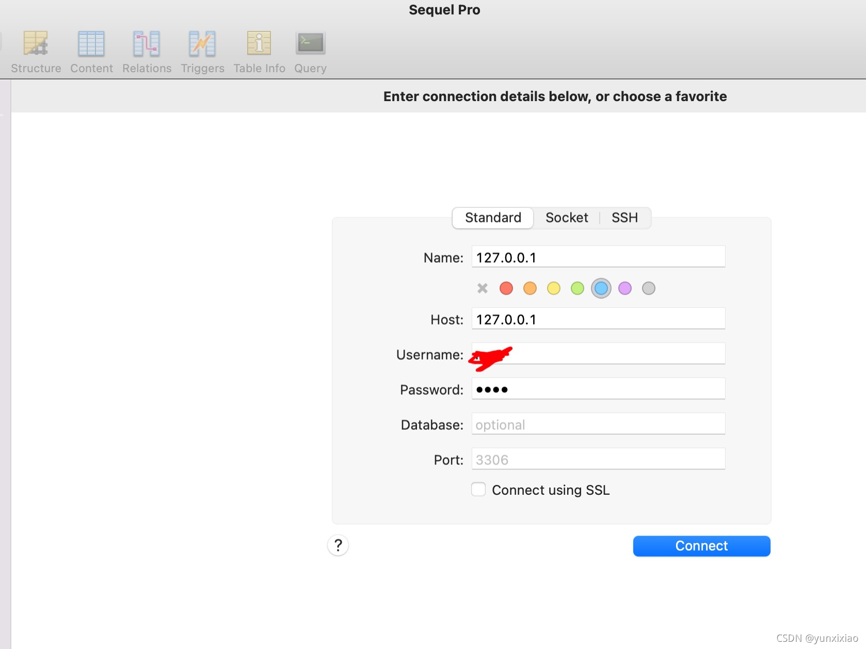Select the green favorite color dot

pos(577,288)
